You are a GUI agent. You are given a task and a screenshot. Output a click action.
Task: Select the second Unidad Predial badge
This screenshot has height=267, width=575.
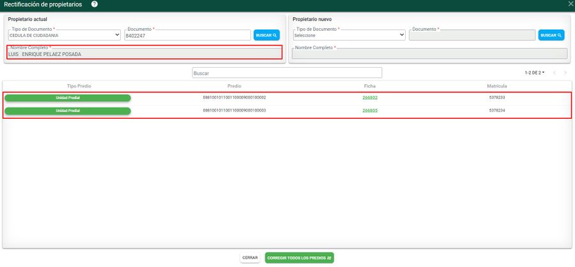coord(68,111)
